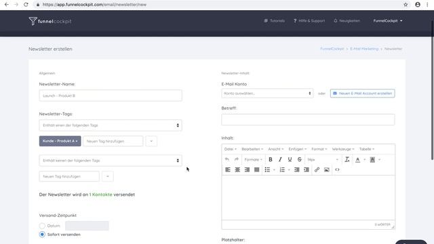Open the 'Konto auswählen' dropdown

point(267,94)
